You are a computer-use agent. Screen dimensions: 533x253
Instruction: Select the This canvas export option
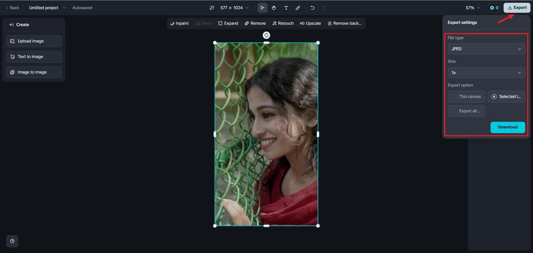(x=466, y=97)
